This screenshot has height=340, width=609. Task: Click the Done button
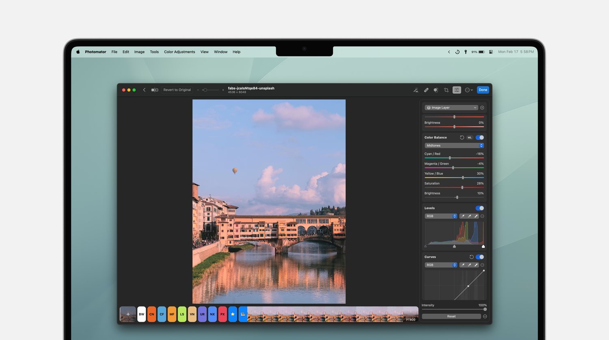[483, 90]
